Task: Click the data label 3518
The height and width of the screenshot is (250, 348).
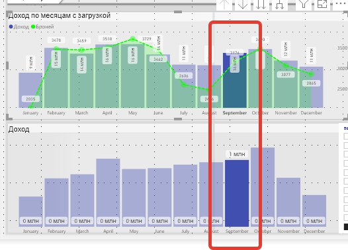Action: pos(107,39)
